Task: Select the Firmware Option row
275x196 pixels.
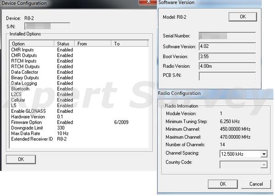Action: click(x=27, y=122)
